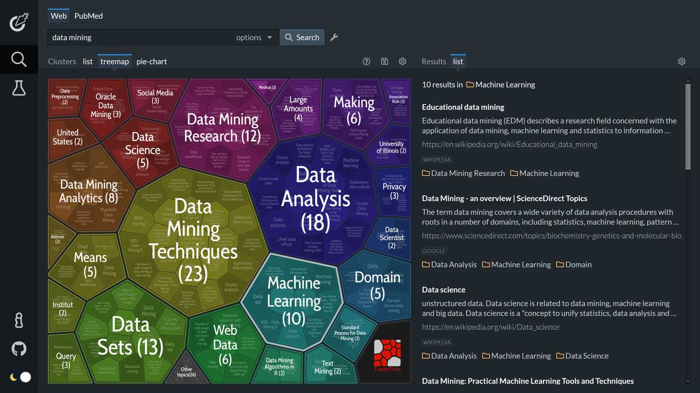Open clusters help question mark icon
The image size is (700, 393).
(367, 61)
